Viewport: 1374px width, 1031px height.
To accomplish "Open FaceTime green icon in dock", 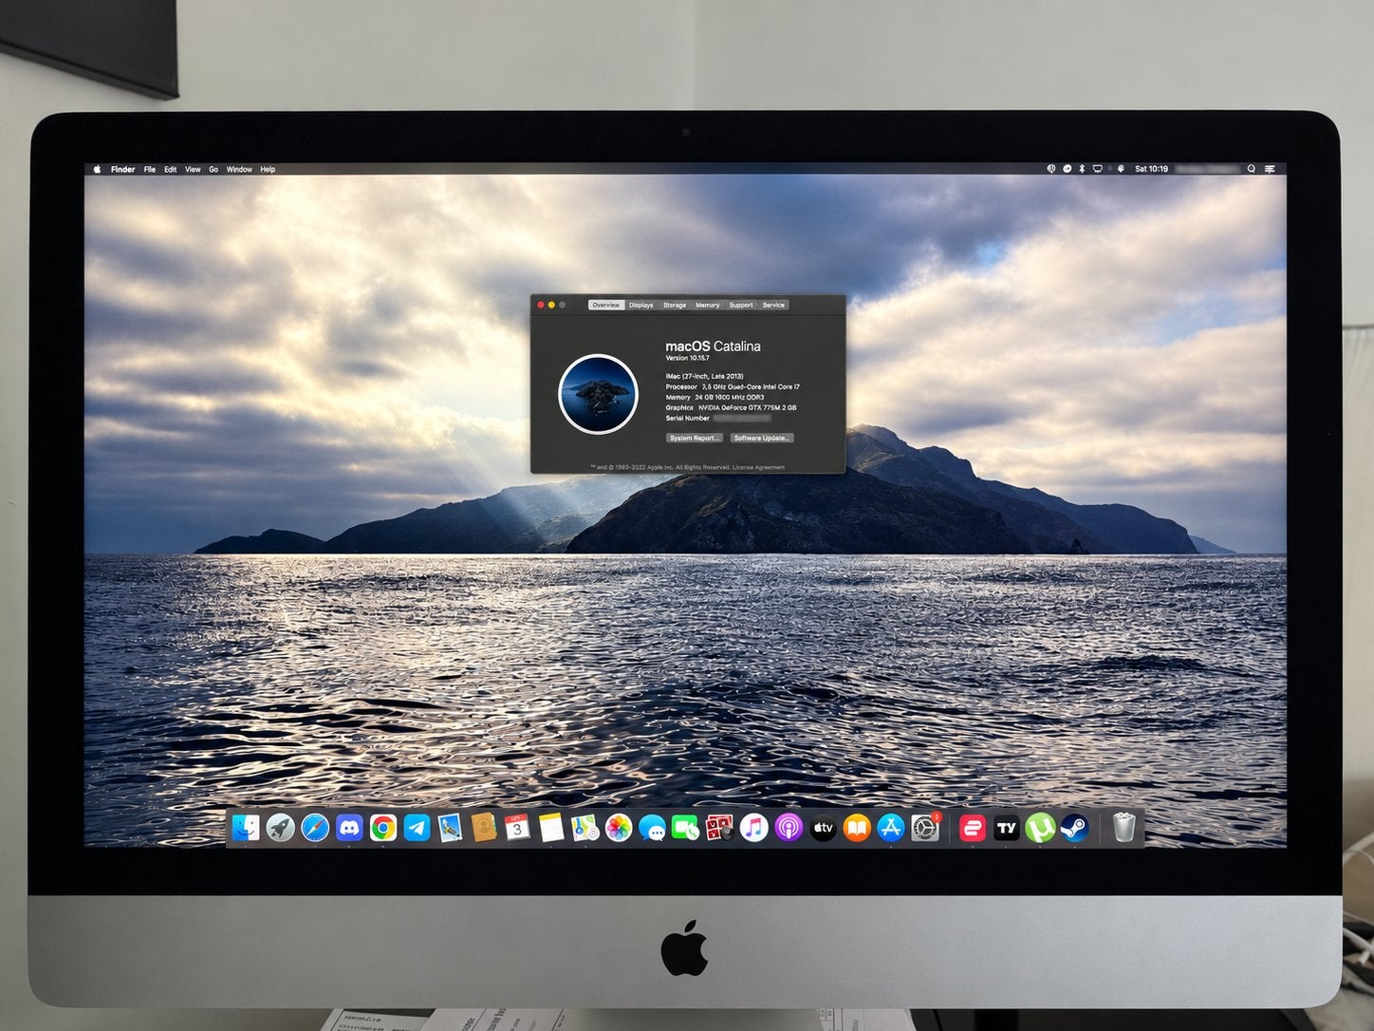I will (685, 828).
